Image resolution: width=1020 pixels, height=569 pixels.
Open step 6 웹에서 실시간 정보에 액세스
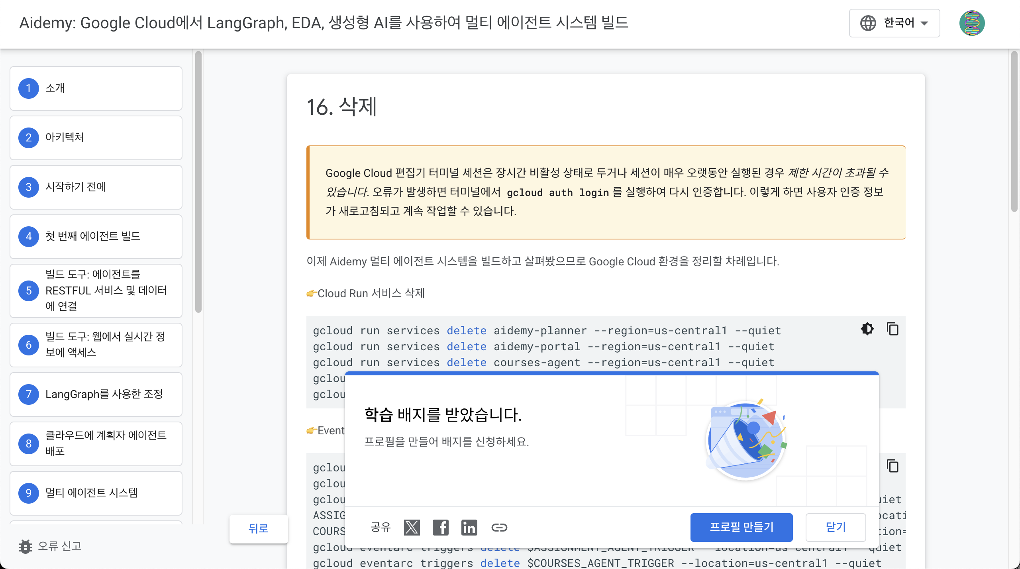pyautogui.click(x=96, y=345)
